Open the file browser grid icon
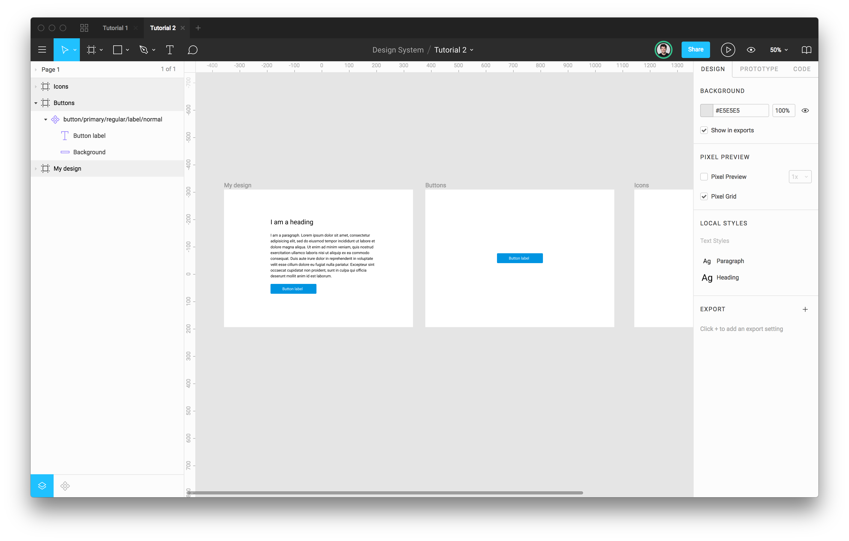 click(84, 28)
